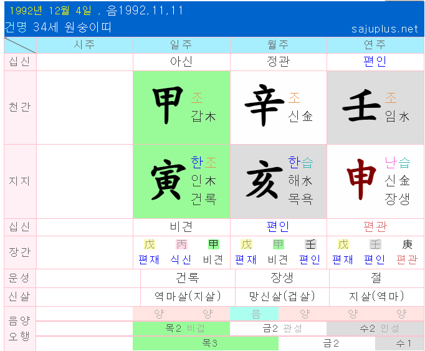Click the 장간 row label

(20, 252)
